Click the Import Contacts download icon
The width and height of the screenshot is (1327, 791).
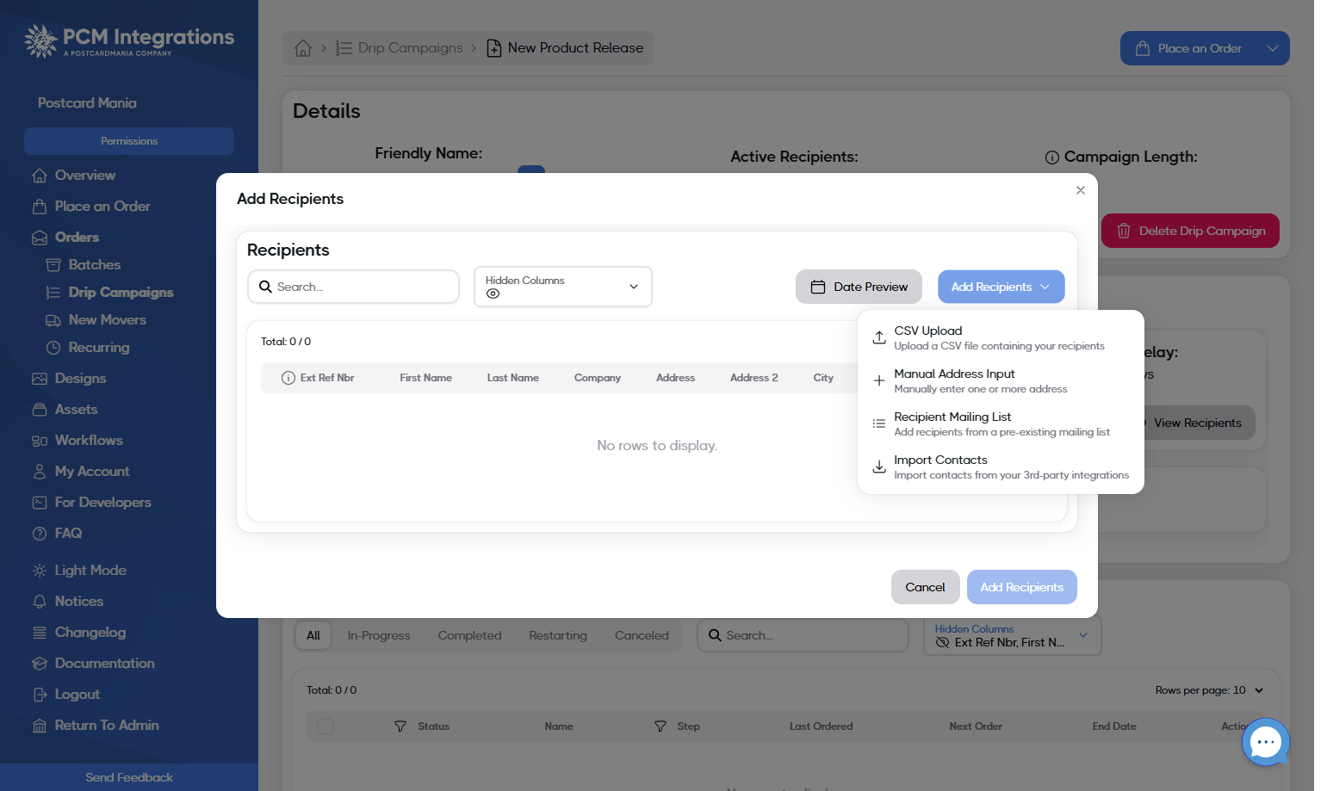coord(879,467)
